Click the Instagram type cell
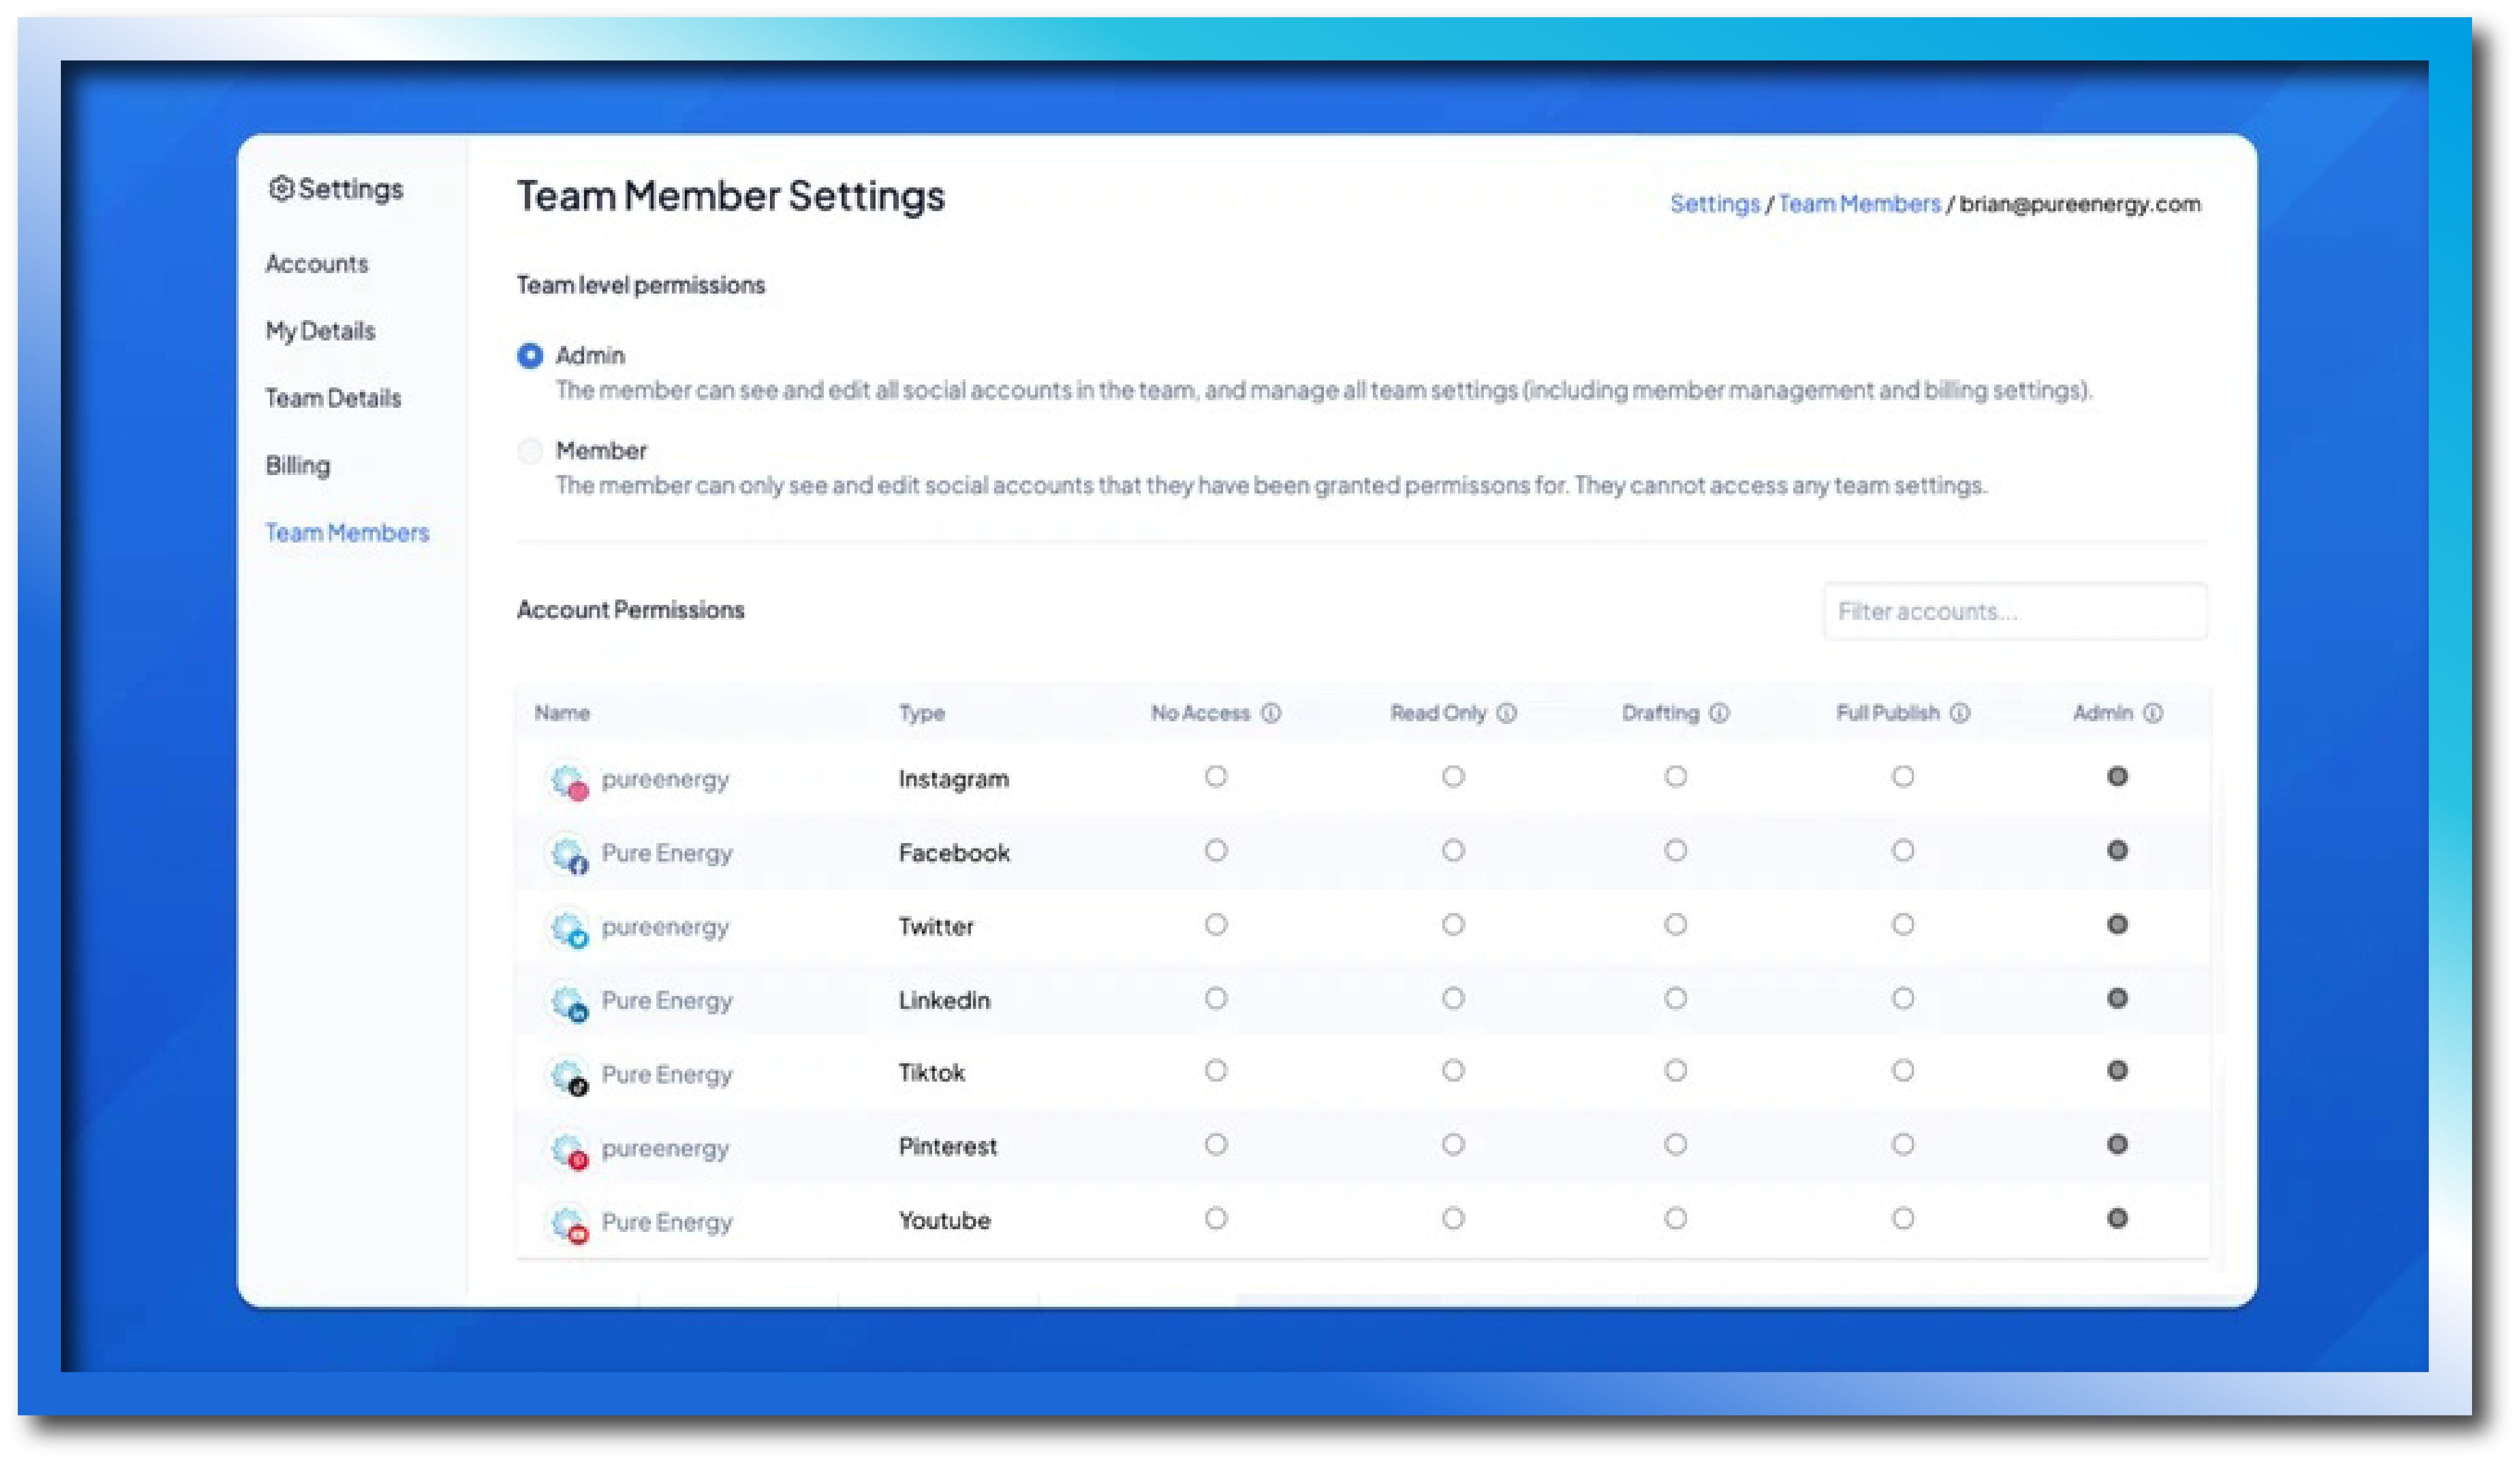The width and height of the screenshot is (2520, 1463). tap(953, 779)
